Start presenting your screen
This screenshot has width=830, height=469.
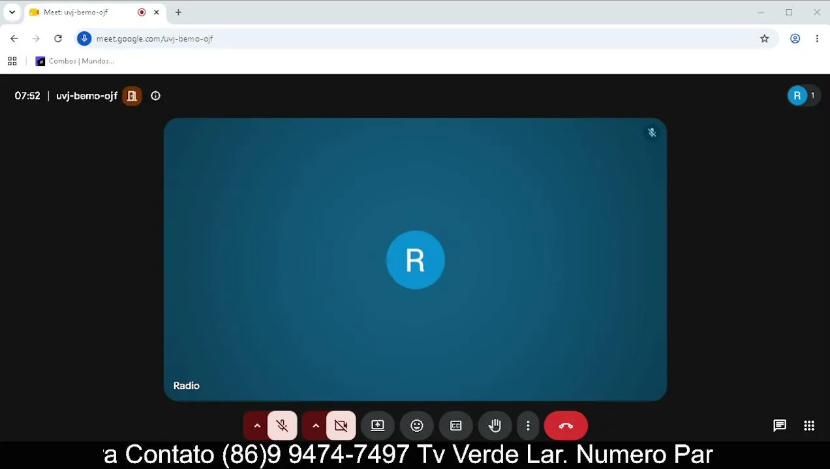pos(378,426)
